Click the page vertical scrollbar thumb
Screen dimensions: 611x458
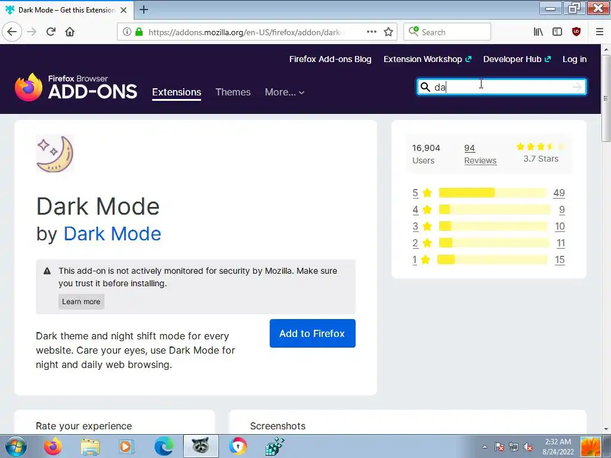pyautogui.click(x=606, y=98)
